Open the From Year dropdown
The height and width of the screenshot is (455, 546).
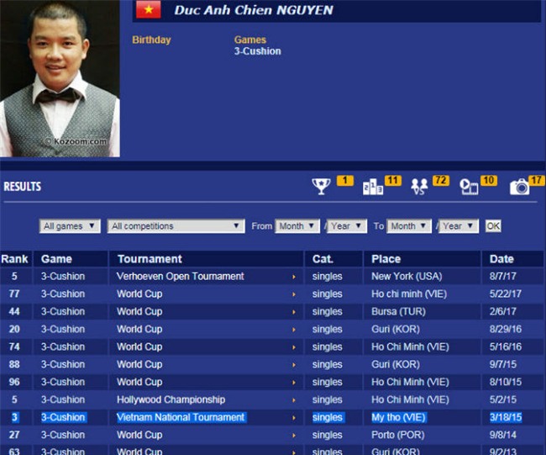pos(347,226)
